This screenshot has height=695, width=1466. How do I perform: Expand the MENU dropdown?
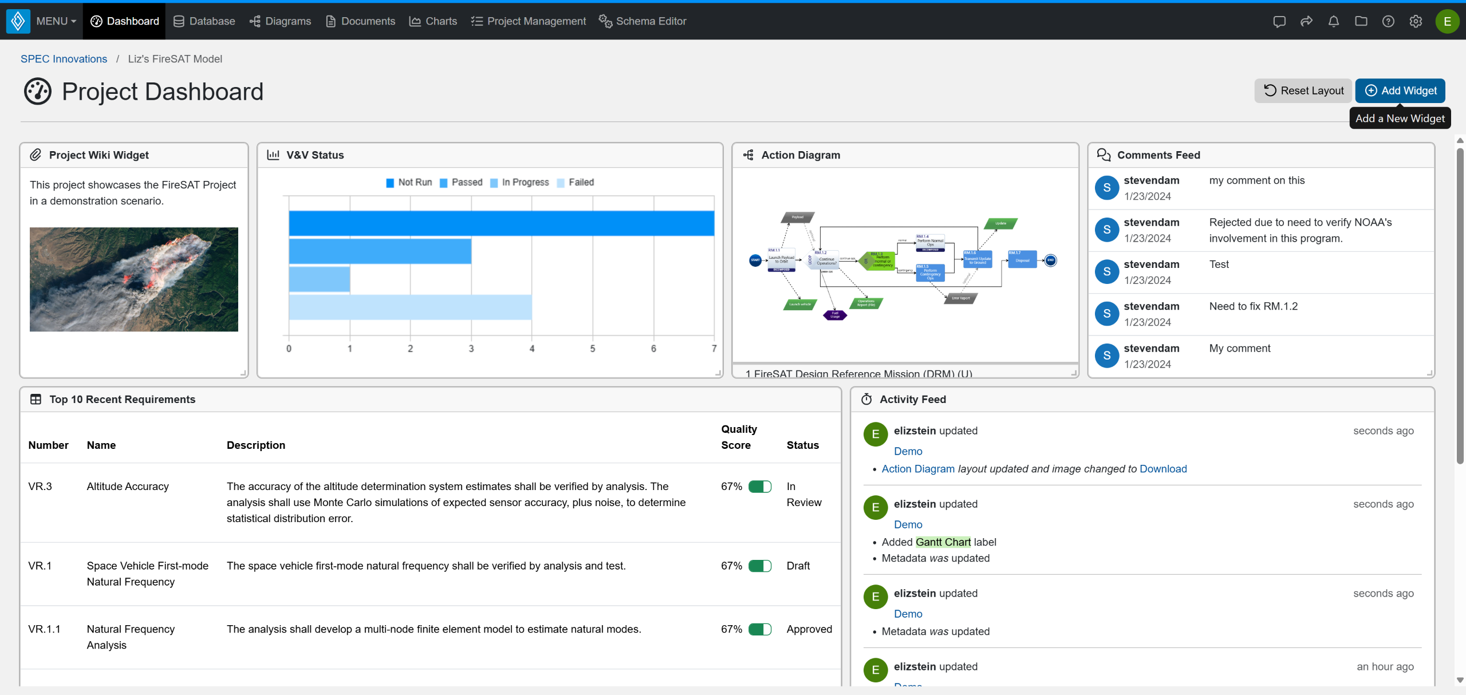tap(56, 21)
